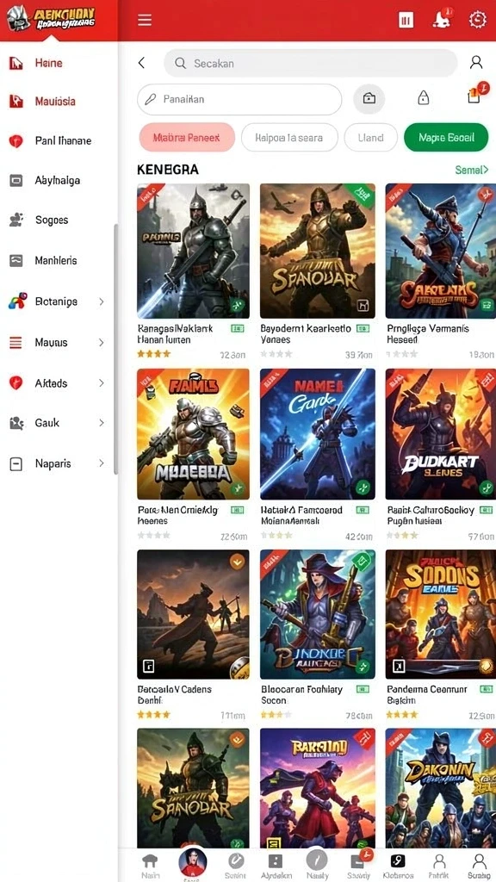Expand the Botanige sidebar item chevron

102,301
